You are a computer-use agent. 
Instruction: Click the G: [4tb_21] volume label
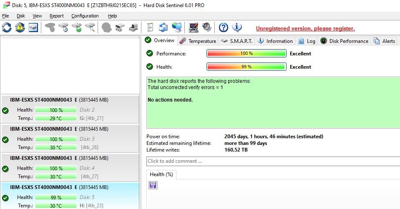coord(91,118)
